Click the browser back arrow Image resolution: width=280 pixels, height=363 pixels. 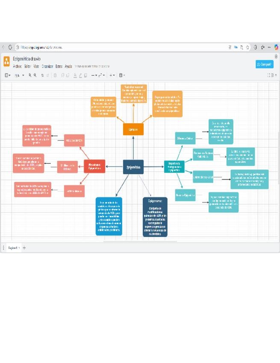pyautogui.click(x=3, y=47)
